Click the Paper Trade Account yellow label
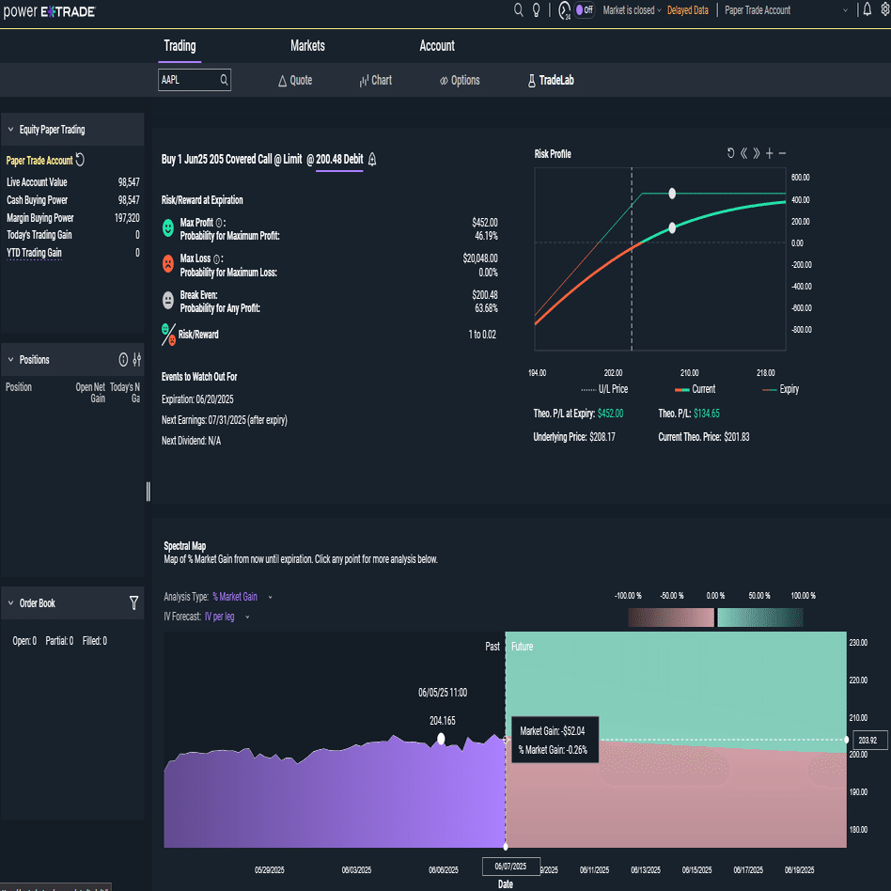Screen dimensions: 891x891 tap(39, 161)
